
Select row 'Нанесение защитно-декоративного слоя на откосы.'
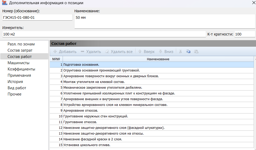coord(152,134)
